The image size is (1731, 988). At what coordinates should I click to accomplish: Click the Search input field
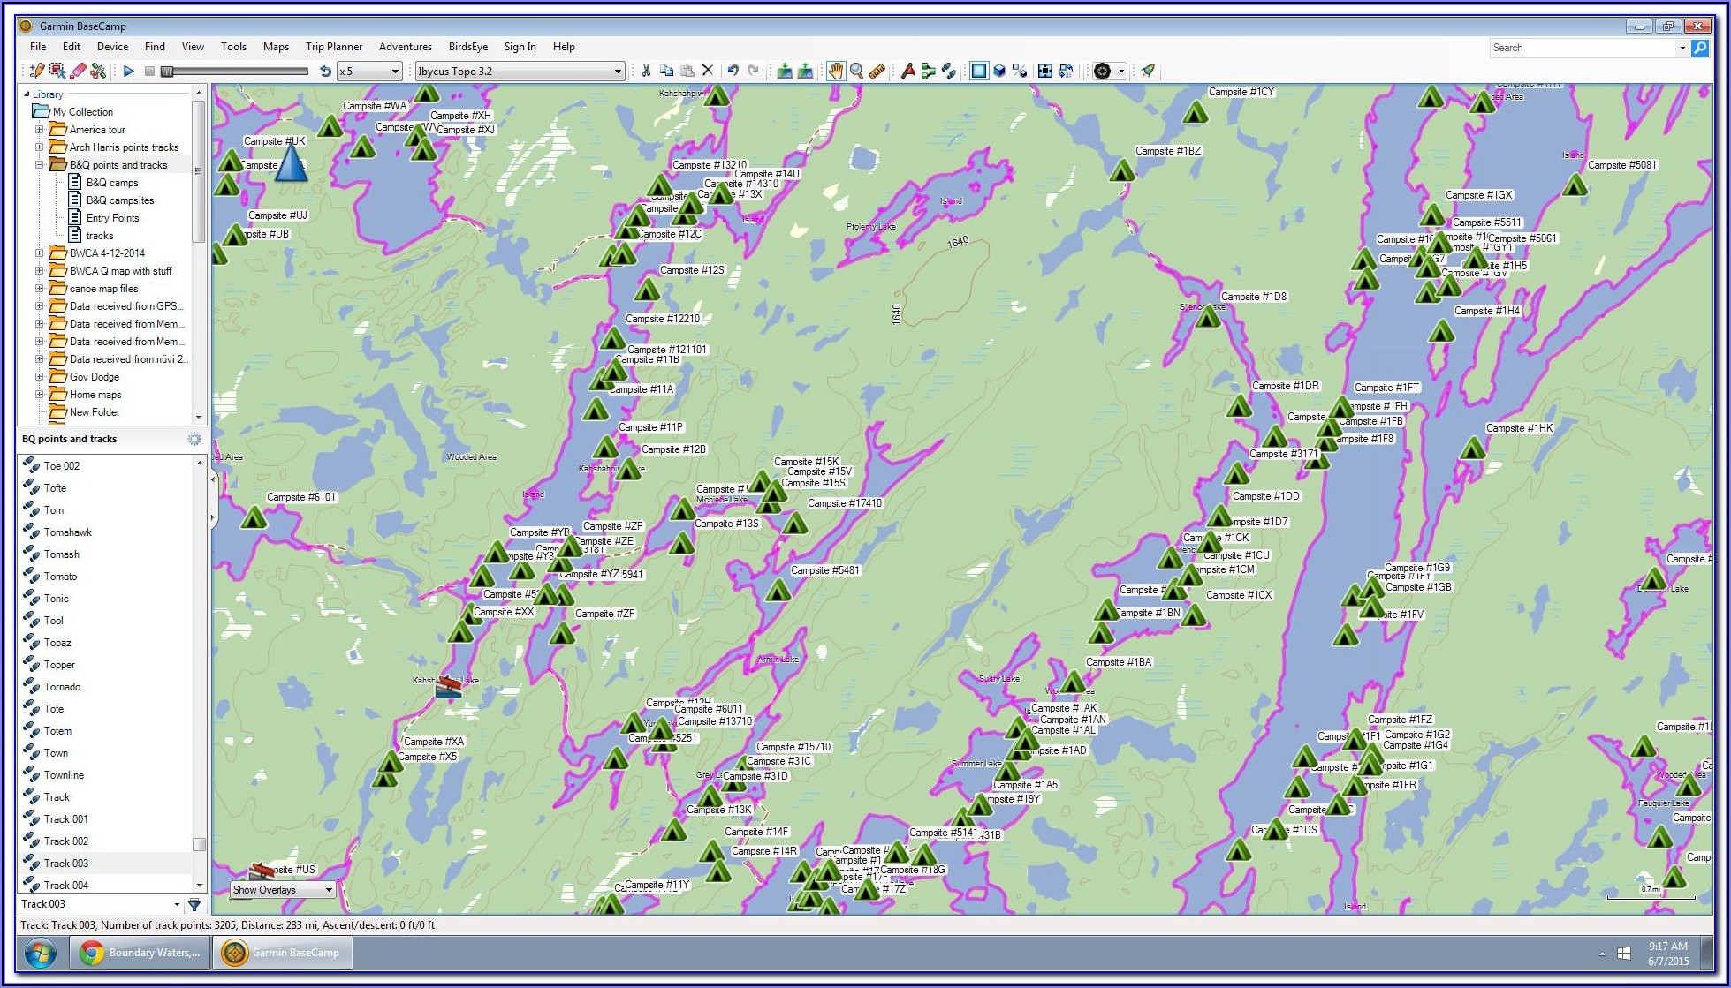tap(1581, 48)
